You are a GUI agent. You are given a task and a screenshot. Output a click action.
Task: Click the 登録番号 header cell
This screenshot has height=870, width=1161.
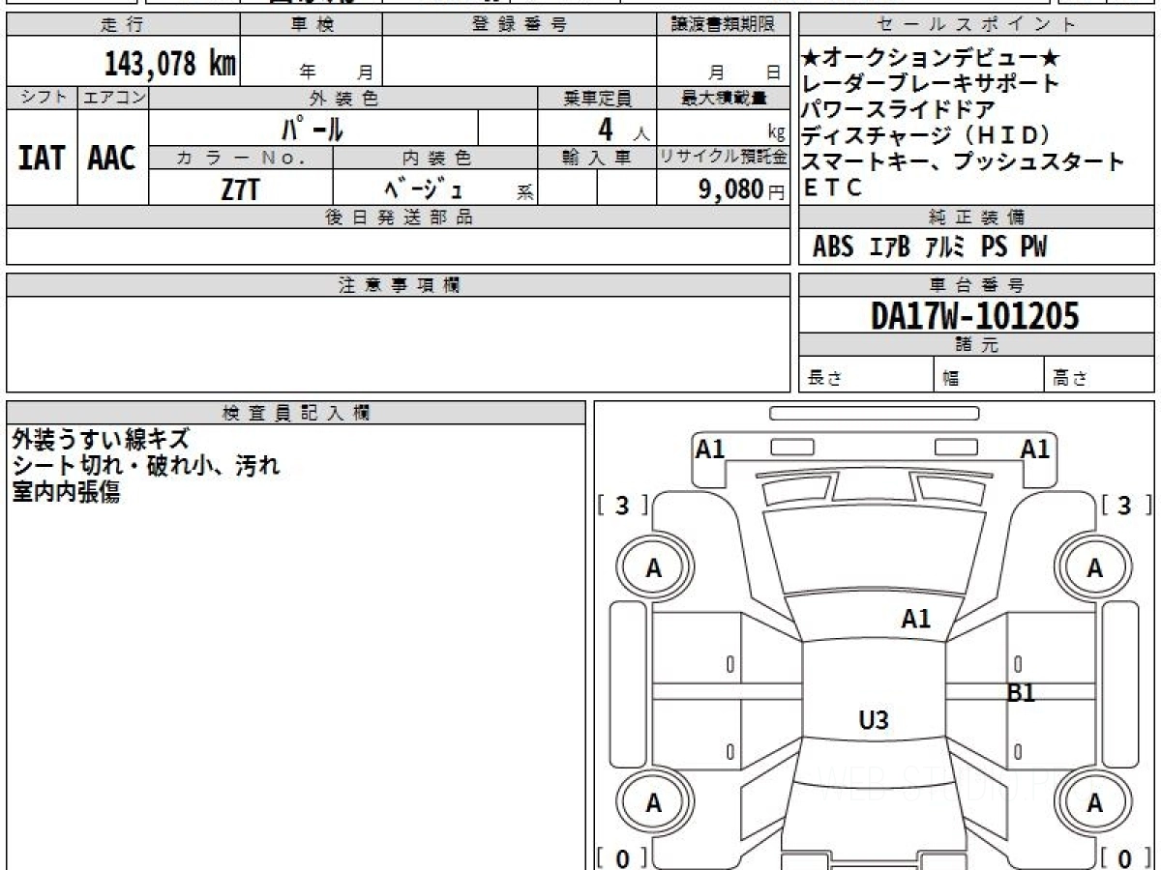(x=519, y=25)
